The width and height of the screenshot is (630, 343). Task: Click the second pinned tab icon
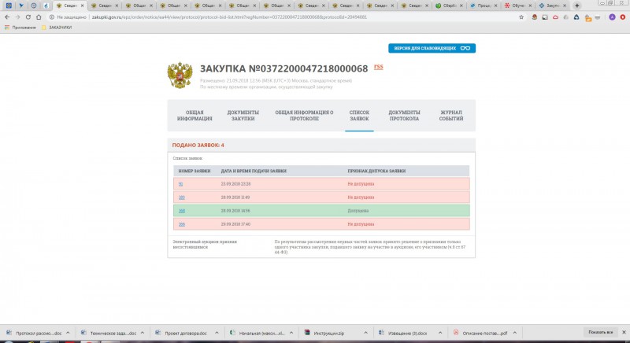[x=21, y=6]
